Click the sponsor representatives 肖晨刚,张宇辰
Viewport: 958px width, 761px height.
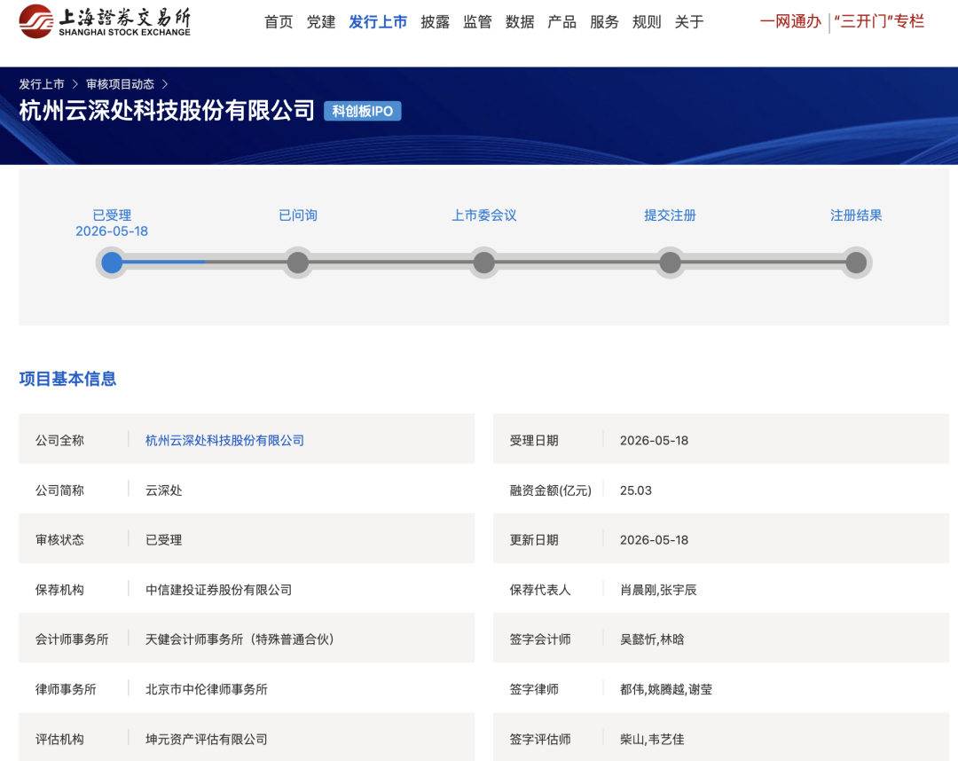(x=658, y=590)
